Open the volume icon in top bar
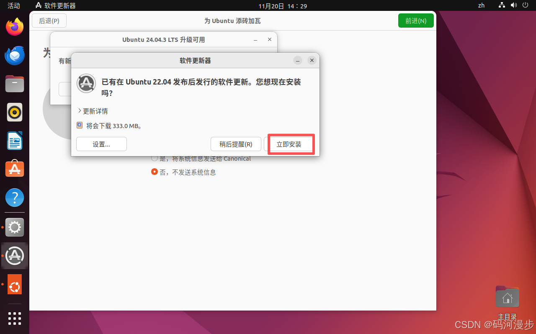Screen dimensions: 536x334 pyautogui.click(x=513, y=5)
